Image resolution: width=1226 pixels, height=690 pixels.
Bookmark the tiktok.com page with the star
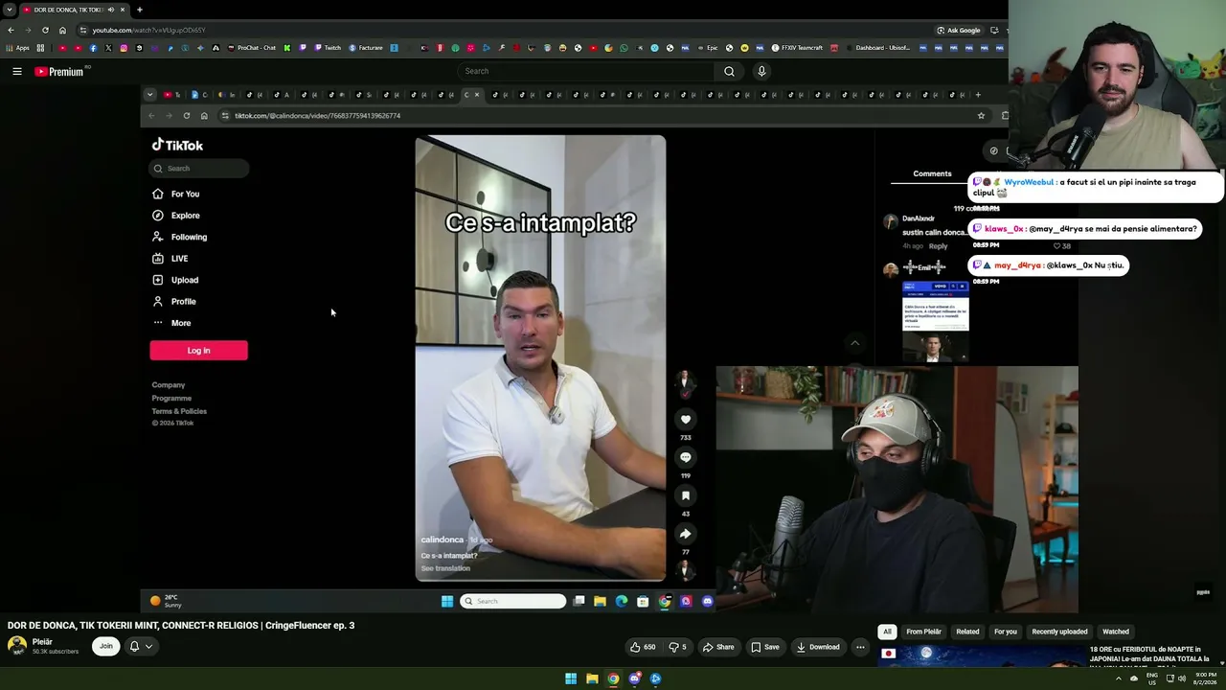[981, 116]
